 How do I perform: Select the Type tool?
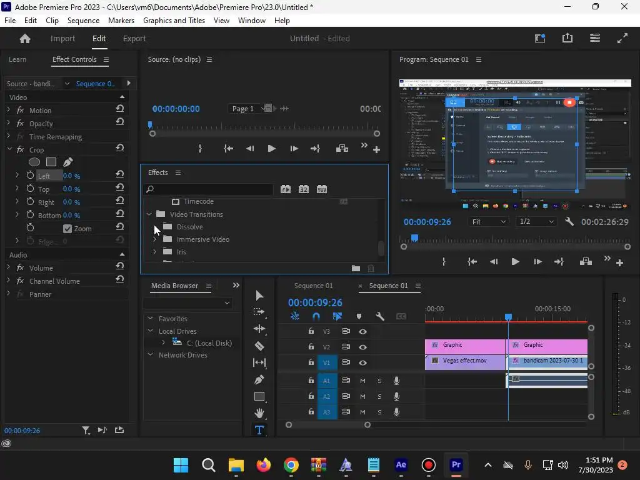point(259,430)
